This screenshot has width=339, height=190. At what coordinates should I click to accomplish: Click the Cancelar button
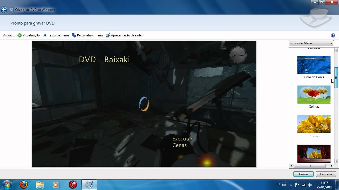tap(326, 174)
